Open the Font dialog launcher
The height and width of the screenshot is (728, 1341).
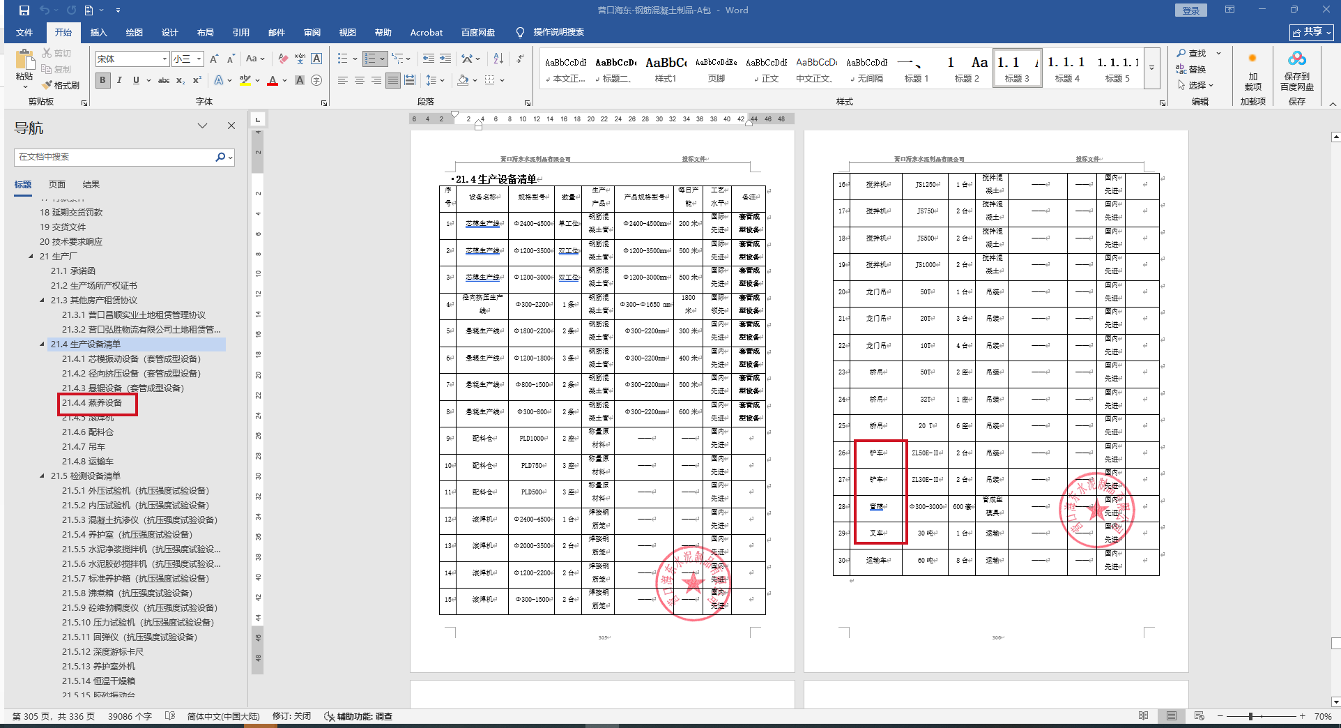(324, 103)
